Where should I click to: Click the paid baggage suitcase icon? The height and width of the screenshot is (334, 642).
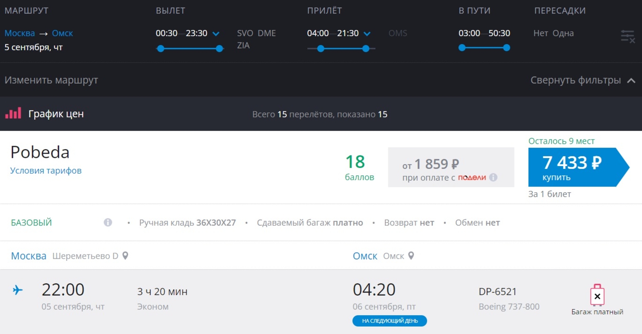597,295
